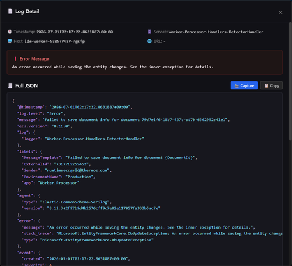Click the camera icon inside Capture button
Screen dimensions: 292x266
tap(237, 86)
